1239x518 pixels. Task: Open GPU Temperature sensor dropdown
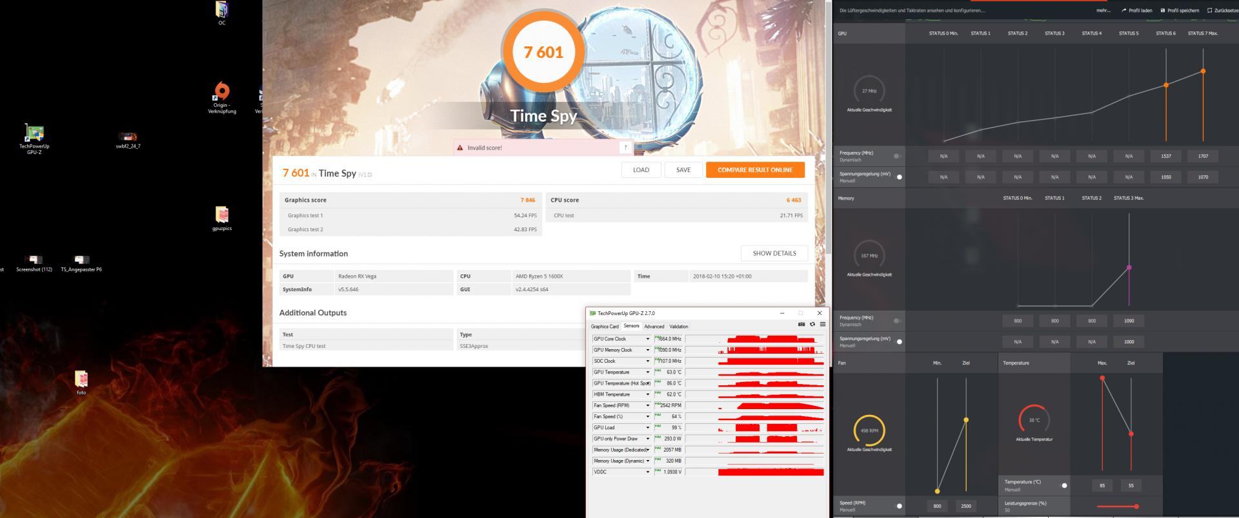point(647,372)
